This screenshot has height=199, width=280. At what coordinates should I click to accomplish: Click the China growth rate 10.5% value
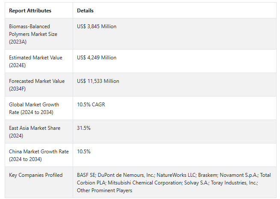pyautogui.click(x=84, y=152)
